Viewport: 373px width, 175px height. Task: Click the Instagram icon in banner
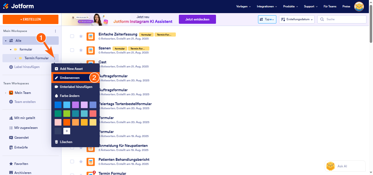pyautogui.click(x=106, y=22)
